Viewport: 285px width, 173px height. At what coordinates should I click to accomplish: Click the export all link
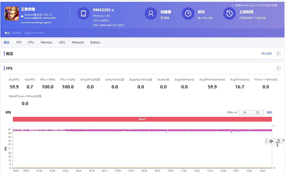click(x=266, y=53)
